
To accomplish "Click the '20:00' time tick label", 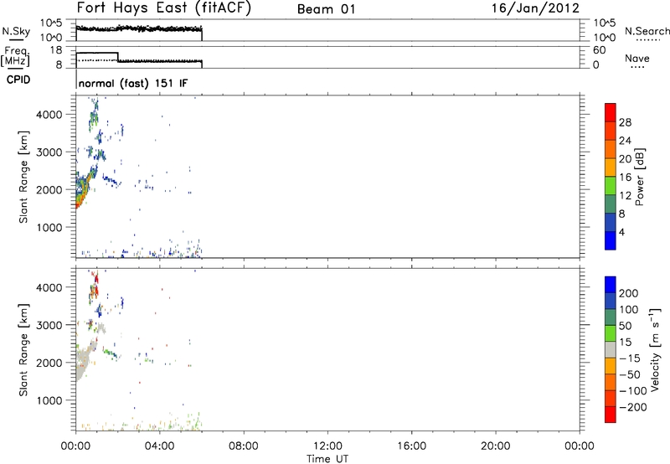I will (x=496, y=446).
